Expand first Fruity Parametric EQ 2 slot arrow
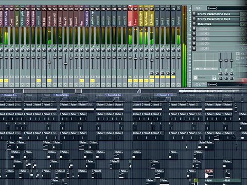The width and height of the screenshot is (247, 185). pos(194,14)
